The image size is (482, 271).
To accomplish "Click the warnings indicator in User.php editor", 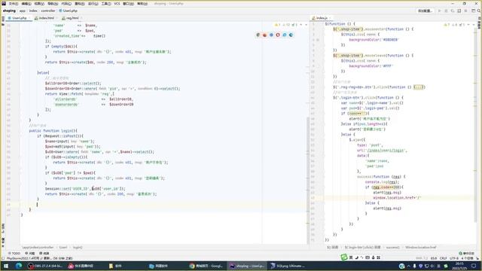I will click(277, 25).
